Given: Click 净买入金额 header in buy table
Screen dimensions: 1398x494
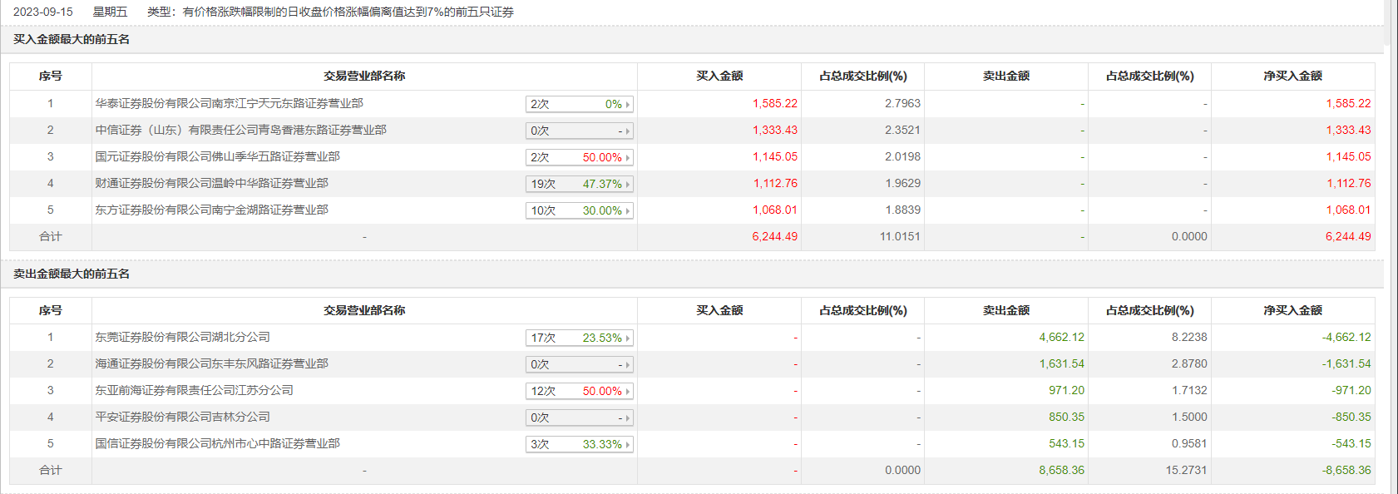Looking at the screenshot, I should tap(1292, 76).
